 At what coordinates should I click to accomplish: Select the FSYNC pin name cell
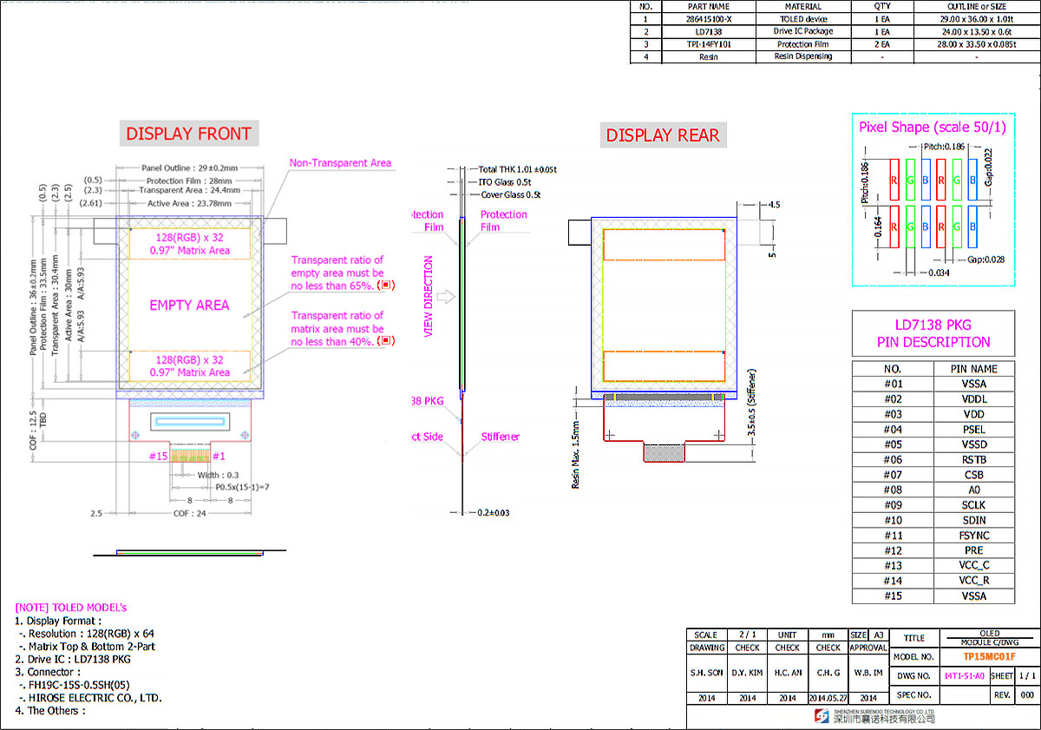pyautogui.click(x=973, y=536)
